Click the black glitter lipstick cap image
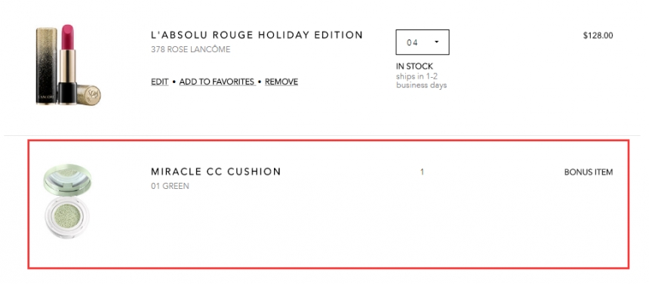The width and height of the screenshot is (649, 284). 46,66
